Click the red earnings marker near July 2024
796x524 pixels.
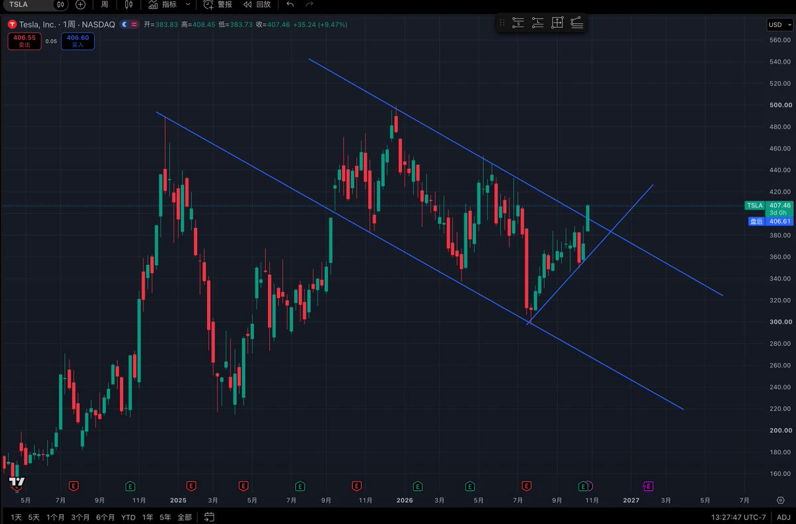coord(74,486)
